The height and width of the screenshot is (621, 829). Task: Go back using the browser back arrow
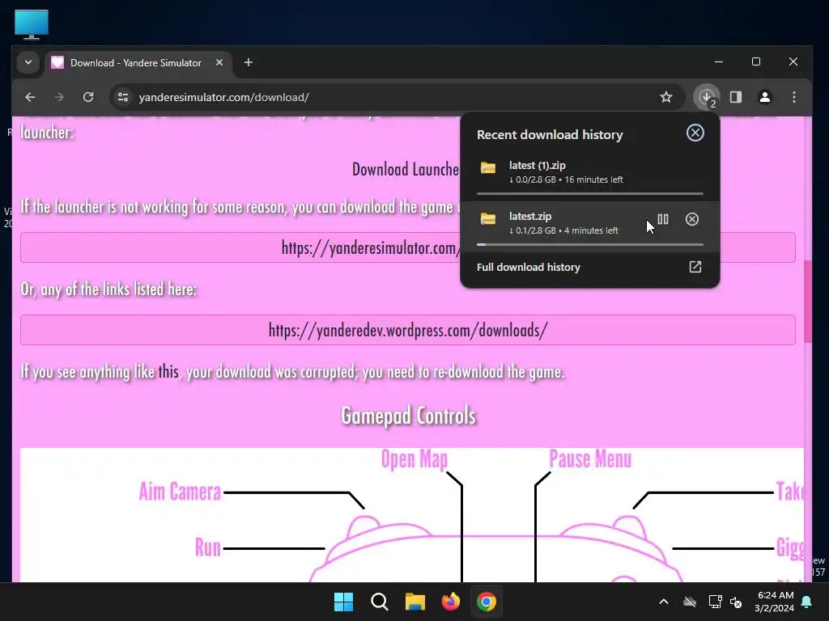click(30, 97)
